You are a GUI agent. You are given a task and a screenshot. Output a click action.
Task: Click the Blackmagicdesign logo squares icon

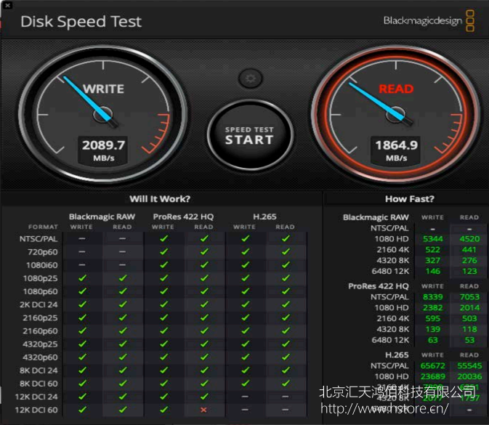pyautogui.click(x=470, y=20)
